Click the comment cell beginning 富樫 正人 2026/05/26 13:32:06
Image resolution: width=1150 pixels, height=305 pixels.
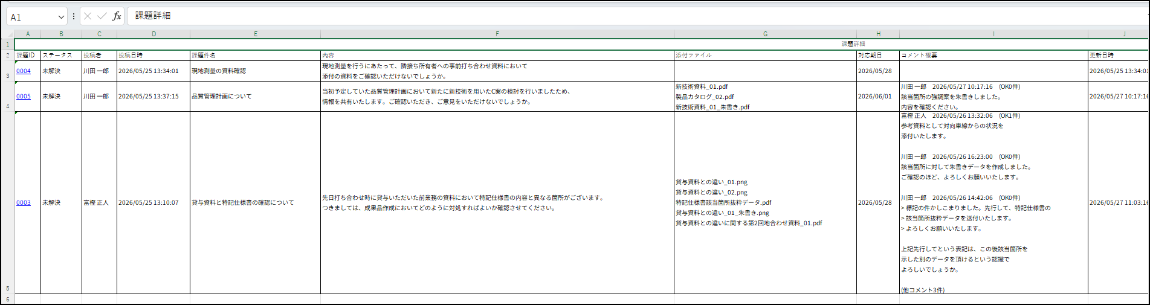[x=994, y=203]
